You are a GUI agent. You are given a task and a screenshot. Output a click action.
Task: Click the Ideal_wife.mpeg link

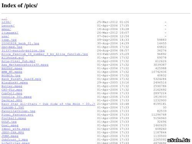(15, 129)
